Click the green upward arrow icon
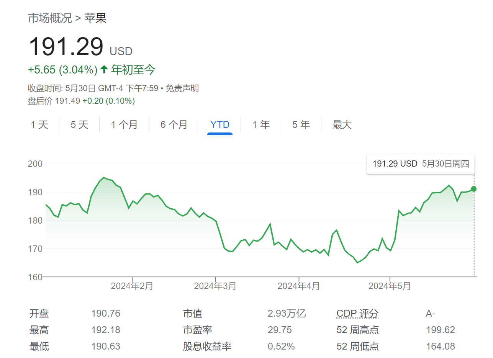 point(103,69)
